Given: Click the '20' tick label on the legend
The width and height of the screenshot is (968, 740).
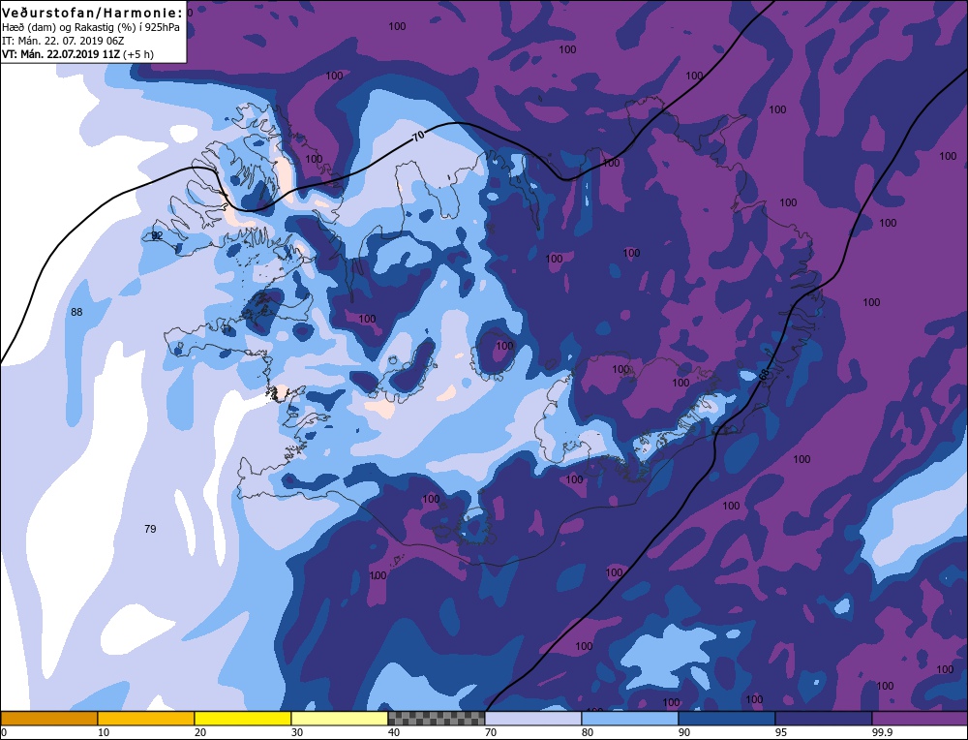Looking at the screenshot, I should (199, 732).
